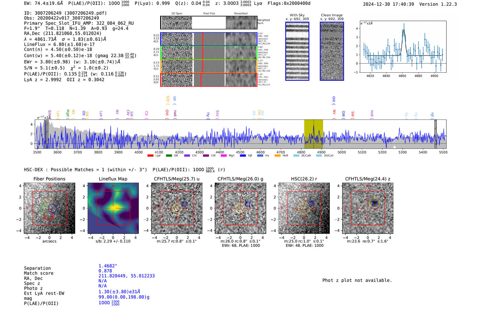The width and height of the screenshot is (481, 327).
Task: Click the blue fiber circle in Fiber Positions
Action: coord(52,208)
